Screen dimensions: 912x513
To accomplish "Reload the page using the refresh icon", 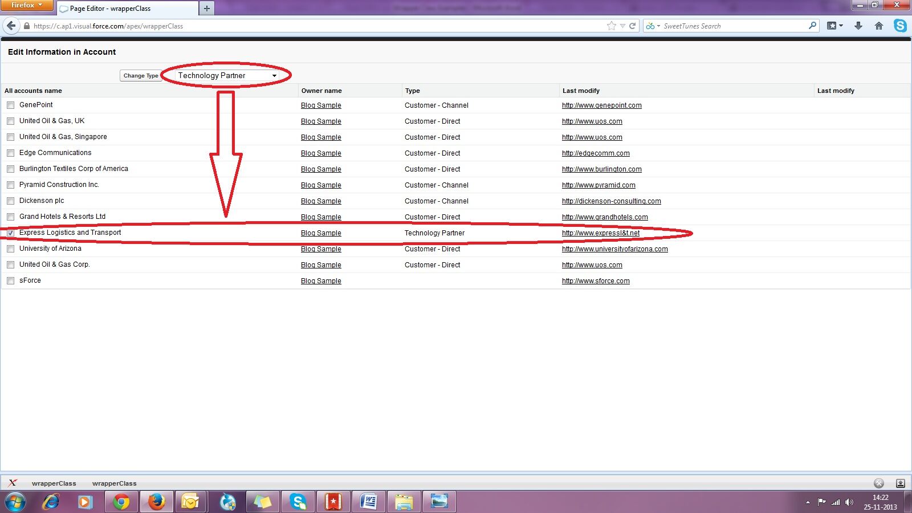I will tap(633, 26).
